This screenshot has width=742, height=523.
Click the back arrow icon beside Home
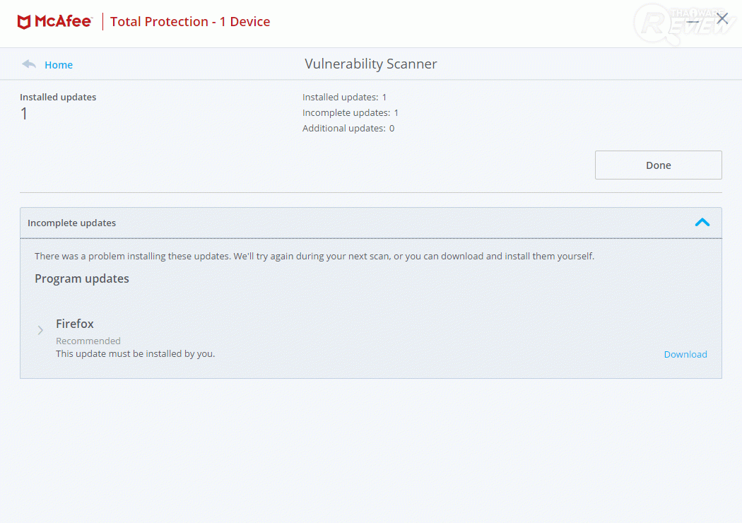pos(29,64)
